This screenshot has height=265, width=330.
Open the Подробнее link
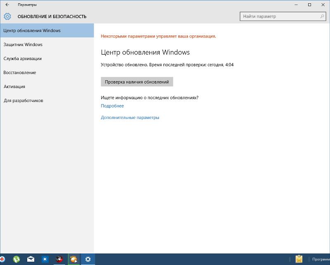click(x=112, y=106)
